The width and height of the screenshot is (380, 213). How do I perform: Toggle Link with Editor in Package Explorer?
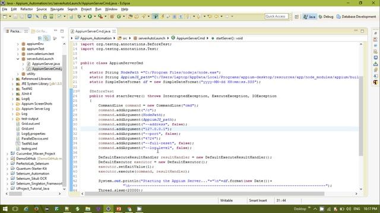tap(46, 38)
